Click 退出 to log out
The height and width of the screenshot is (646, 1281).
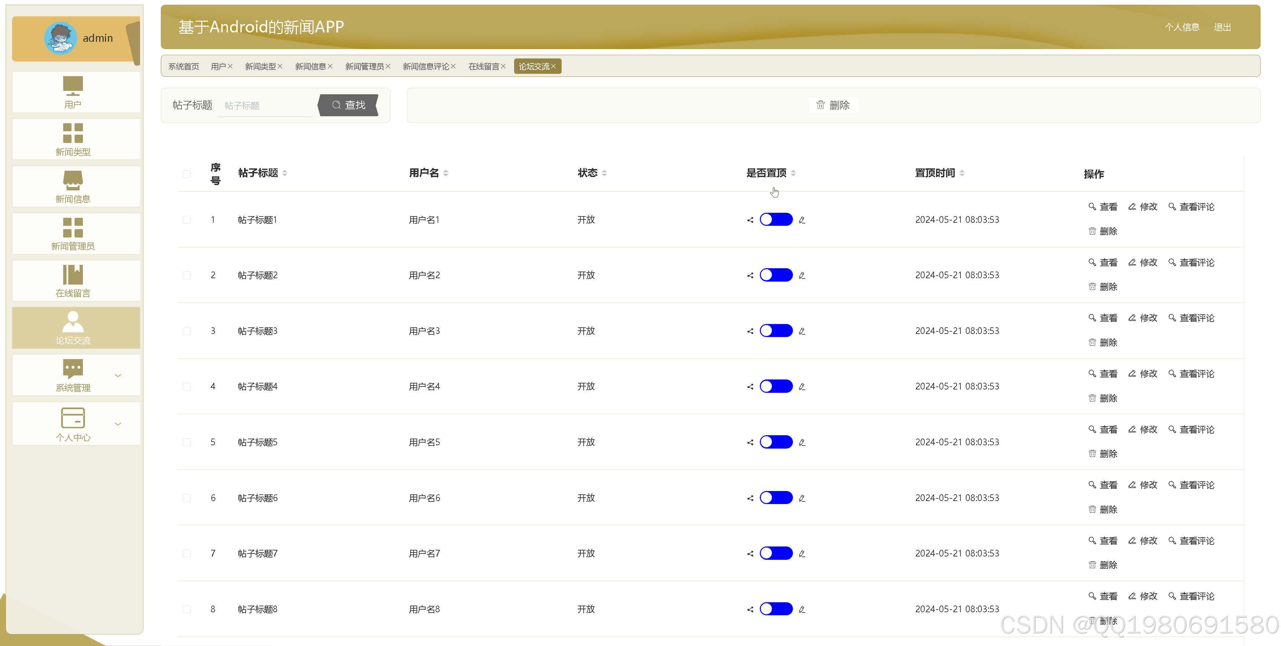tap(1222, 27)
